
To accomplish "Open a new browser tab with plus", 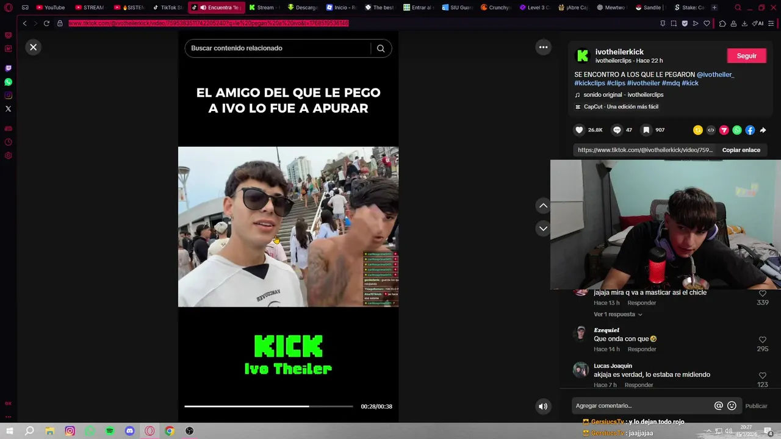I will point(714,7).
